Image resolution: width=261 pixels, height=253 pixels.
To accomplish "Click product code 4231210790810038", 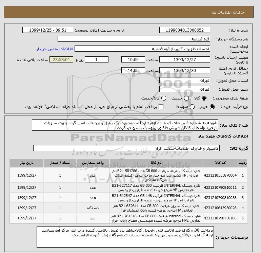I will (x=220, y=198).
